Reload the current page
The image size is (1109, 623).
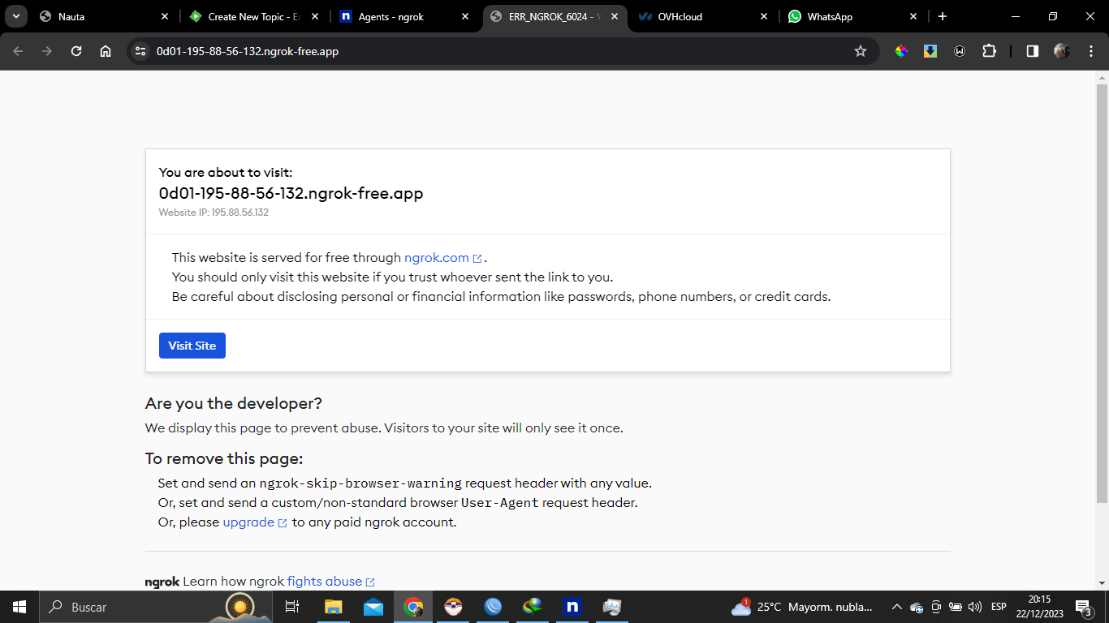(76, 51)
